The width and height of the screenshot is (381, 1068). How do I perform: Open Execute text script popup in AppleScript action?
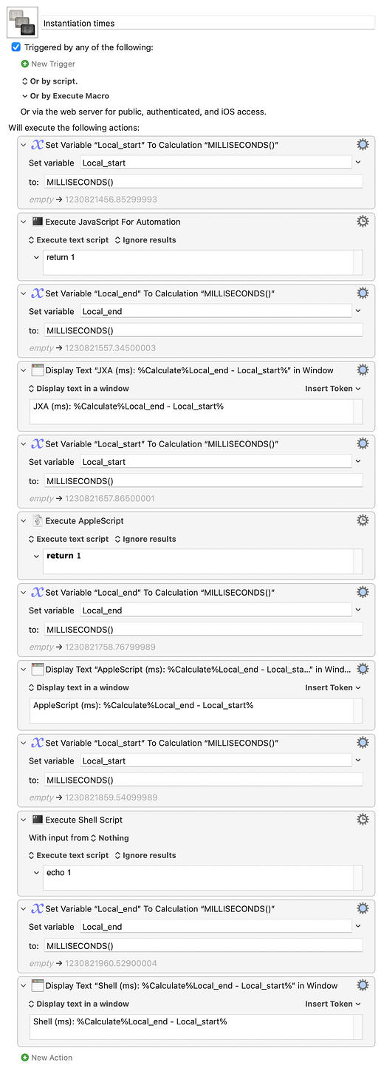coord(69,539)
